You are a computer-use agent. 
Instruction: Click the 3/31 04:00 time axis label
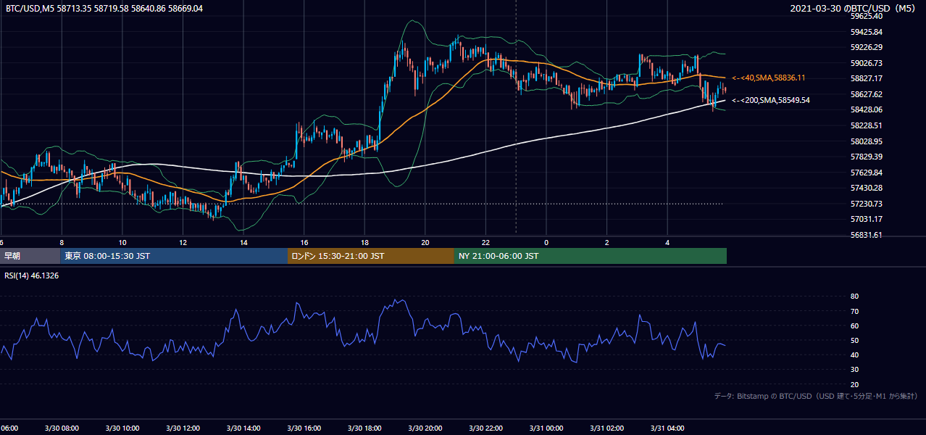click(x=667, y=428)
